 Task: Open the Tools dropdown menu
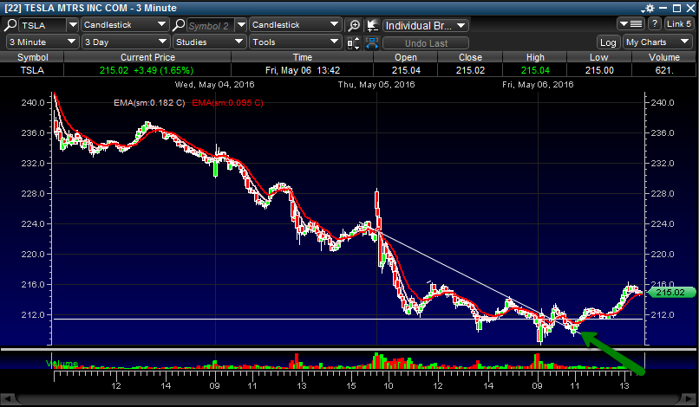click(295, 42)
